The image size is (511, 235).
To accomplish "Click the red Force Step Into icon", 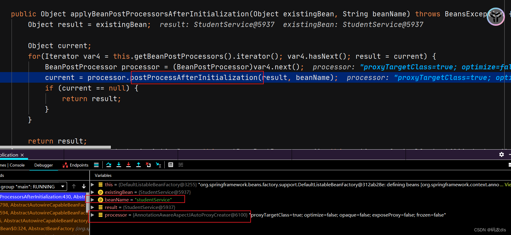I will pos(129,165).
